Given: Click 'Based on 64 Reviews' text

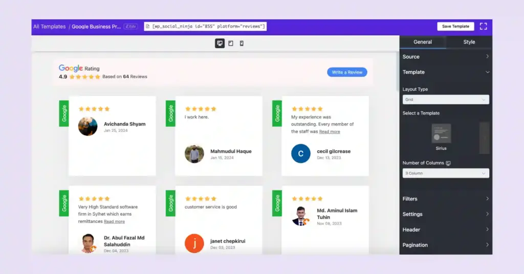Looking at the screenshot, I should coord(125,77).
